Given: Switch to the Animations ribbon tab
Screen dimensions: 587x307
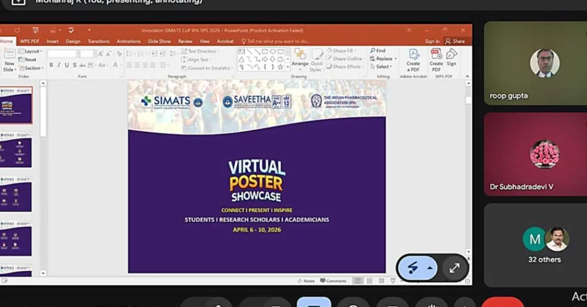Looking at the screenshot, I should coord(129,41).
